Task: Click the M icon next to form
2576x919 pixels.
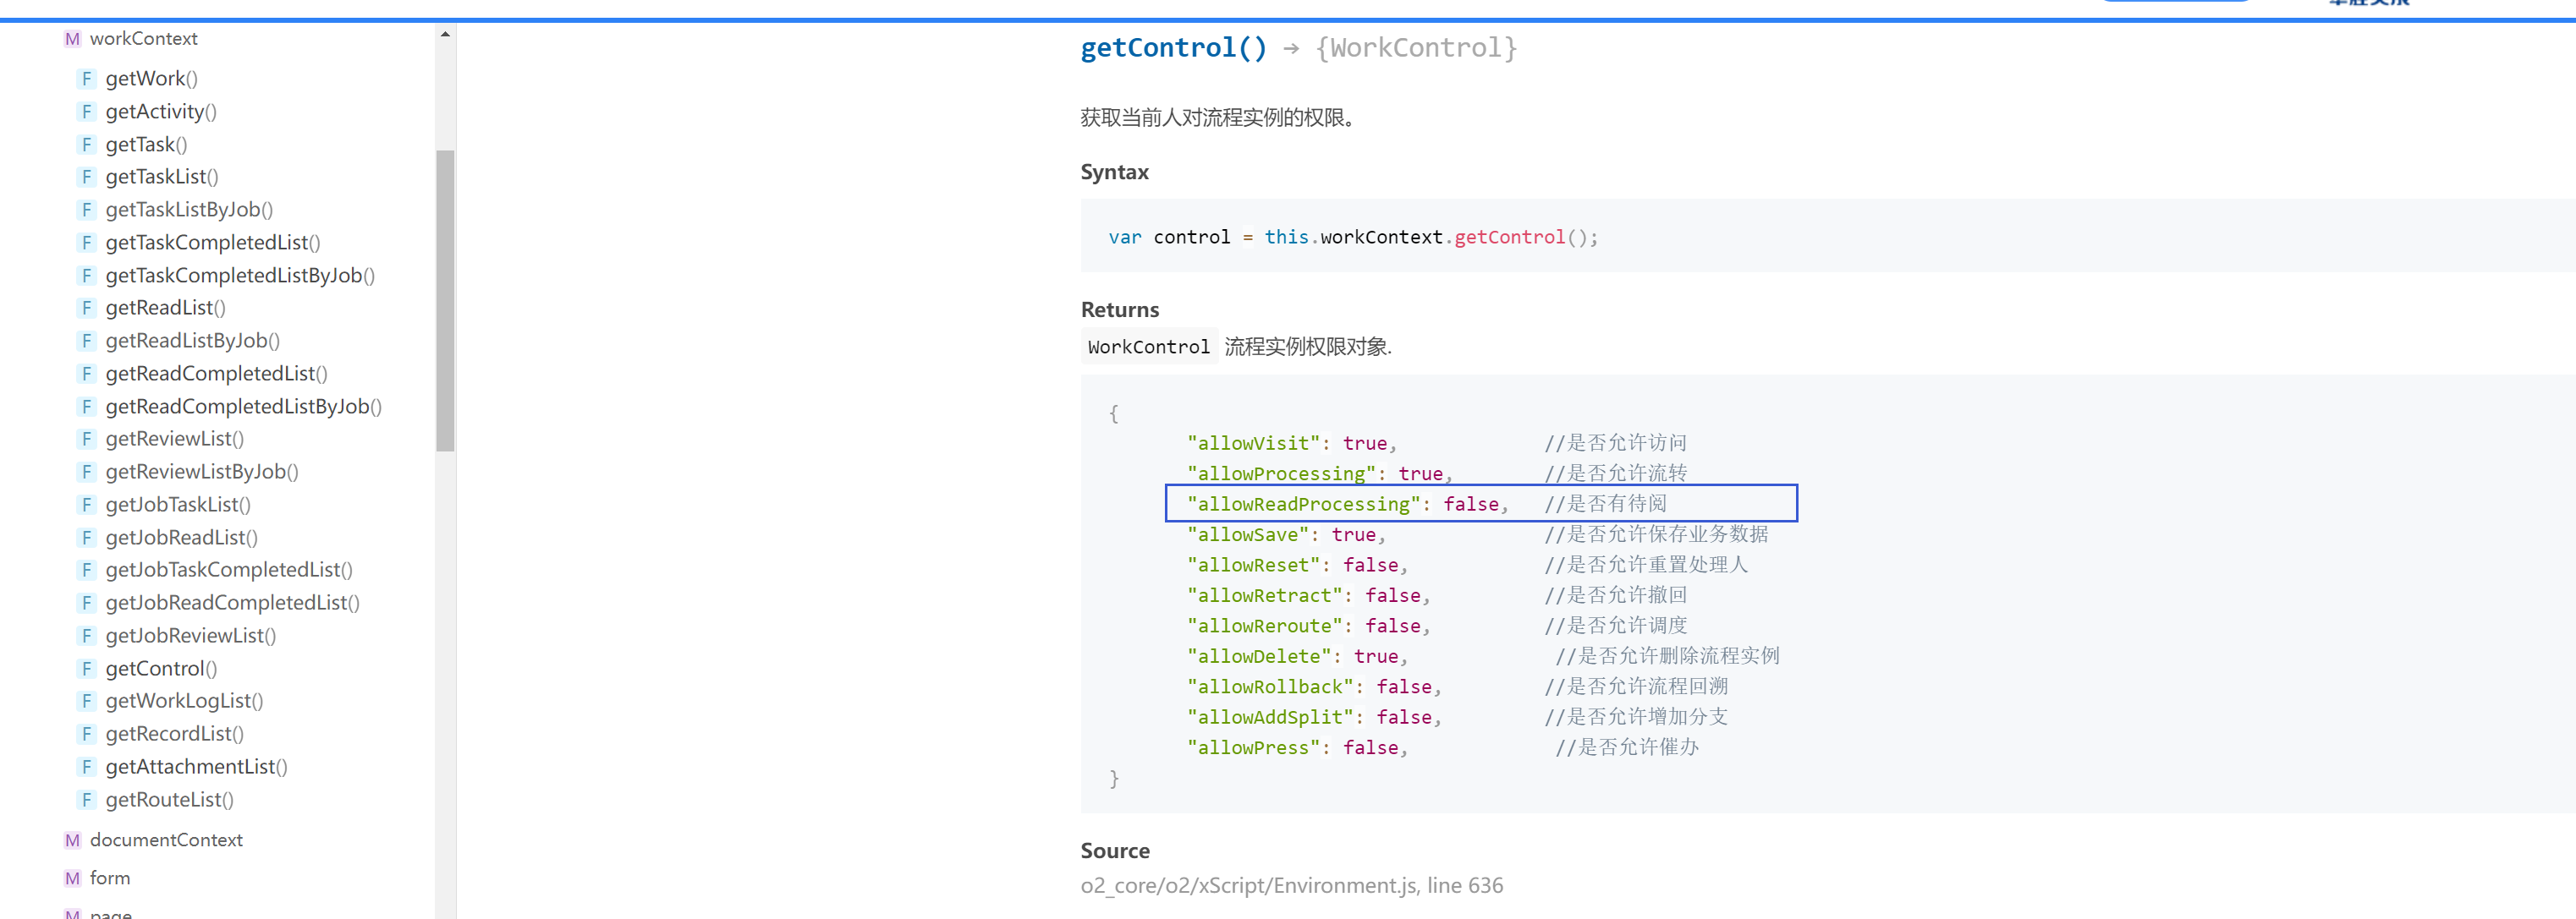Action: click(72, 878)
